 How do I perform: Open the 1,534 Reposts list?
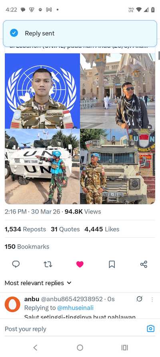[25, 229]
